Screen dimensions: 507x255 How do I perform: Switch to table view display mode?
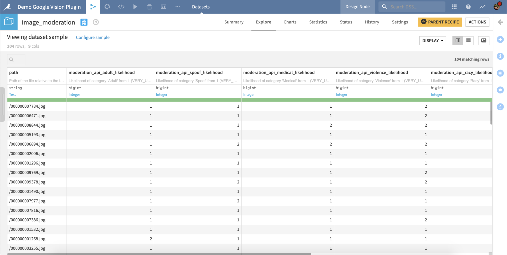point(458,41)
